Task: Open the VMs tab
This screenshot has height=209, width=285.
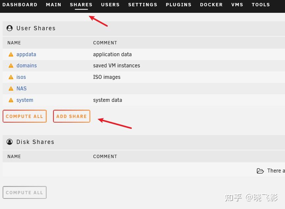Action: tap(237, 5)
